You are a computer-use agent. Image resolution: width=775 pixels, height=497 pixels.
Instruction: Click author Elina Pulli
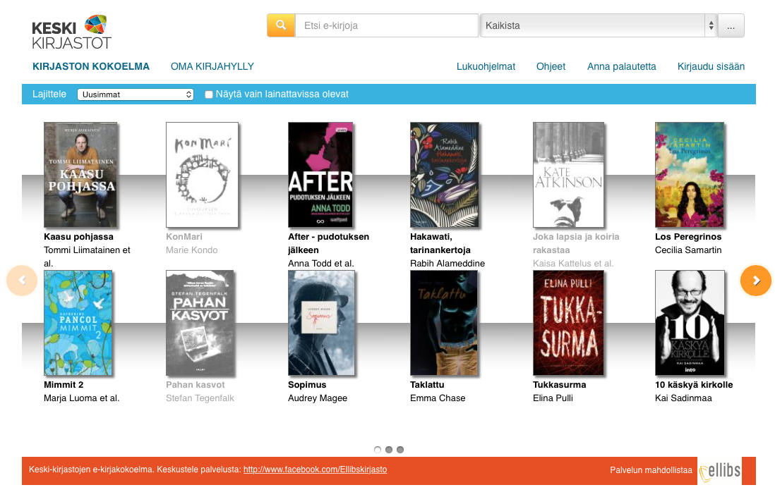click(553, 398)
